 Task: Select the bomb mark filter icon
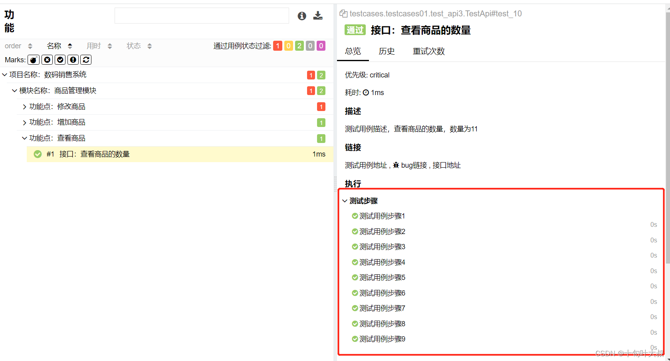[x=33, y=60]
